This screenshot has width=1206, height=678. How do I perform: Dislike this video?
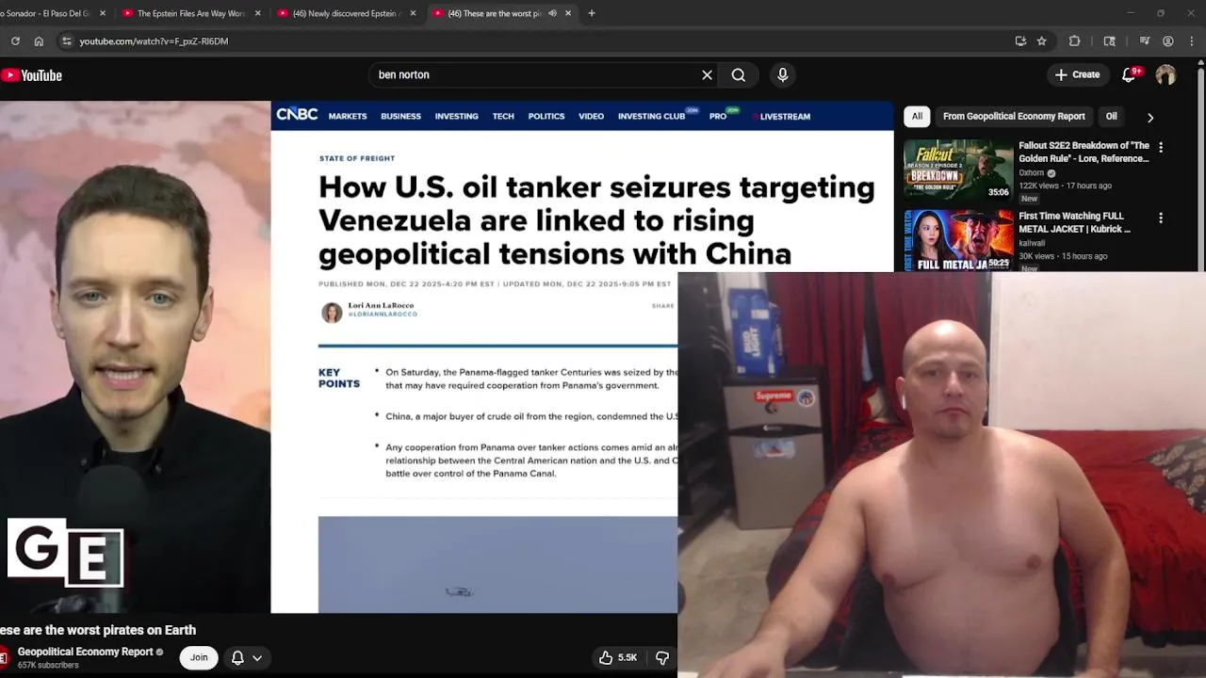click(662, 657)
